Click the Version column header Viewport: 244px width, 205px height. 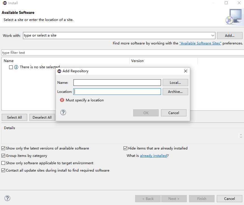click(164, 61)
